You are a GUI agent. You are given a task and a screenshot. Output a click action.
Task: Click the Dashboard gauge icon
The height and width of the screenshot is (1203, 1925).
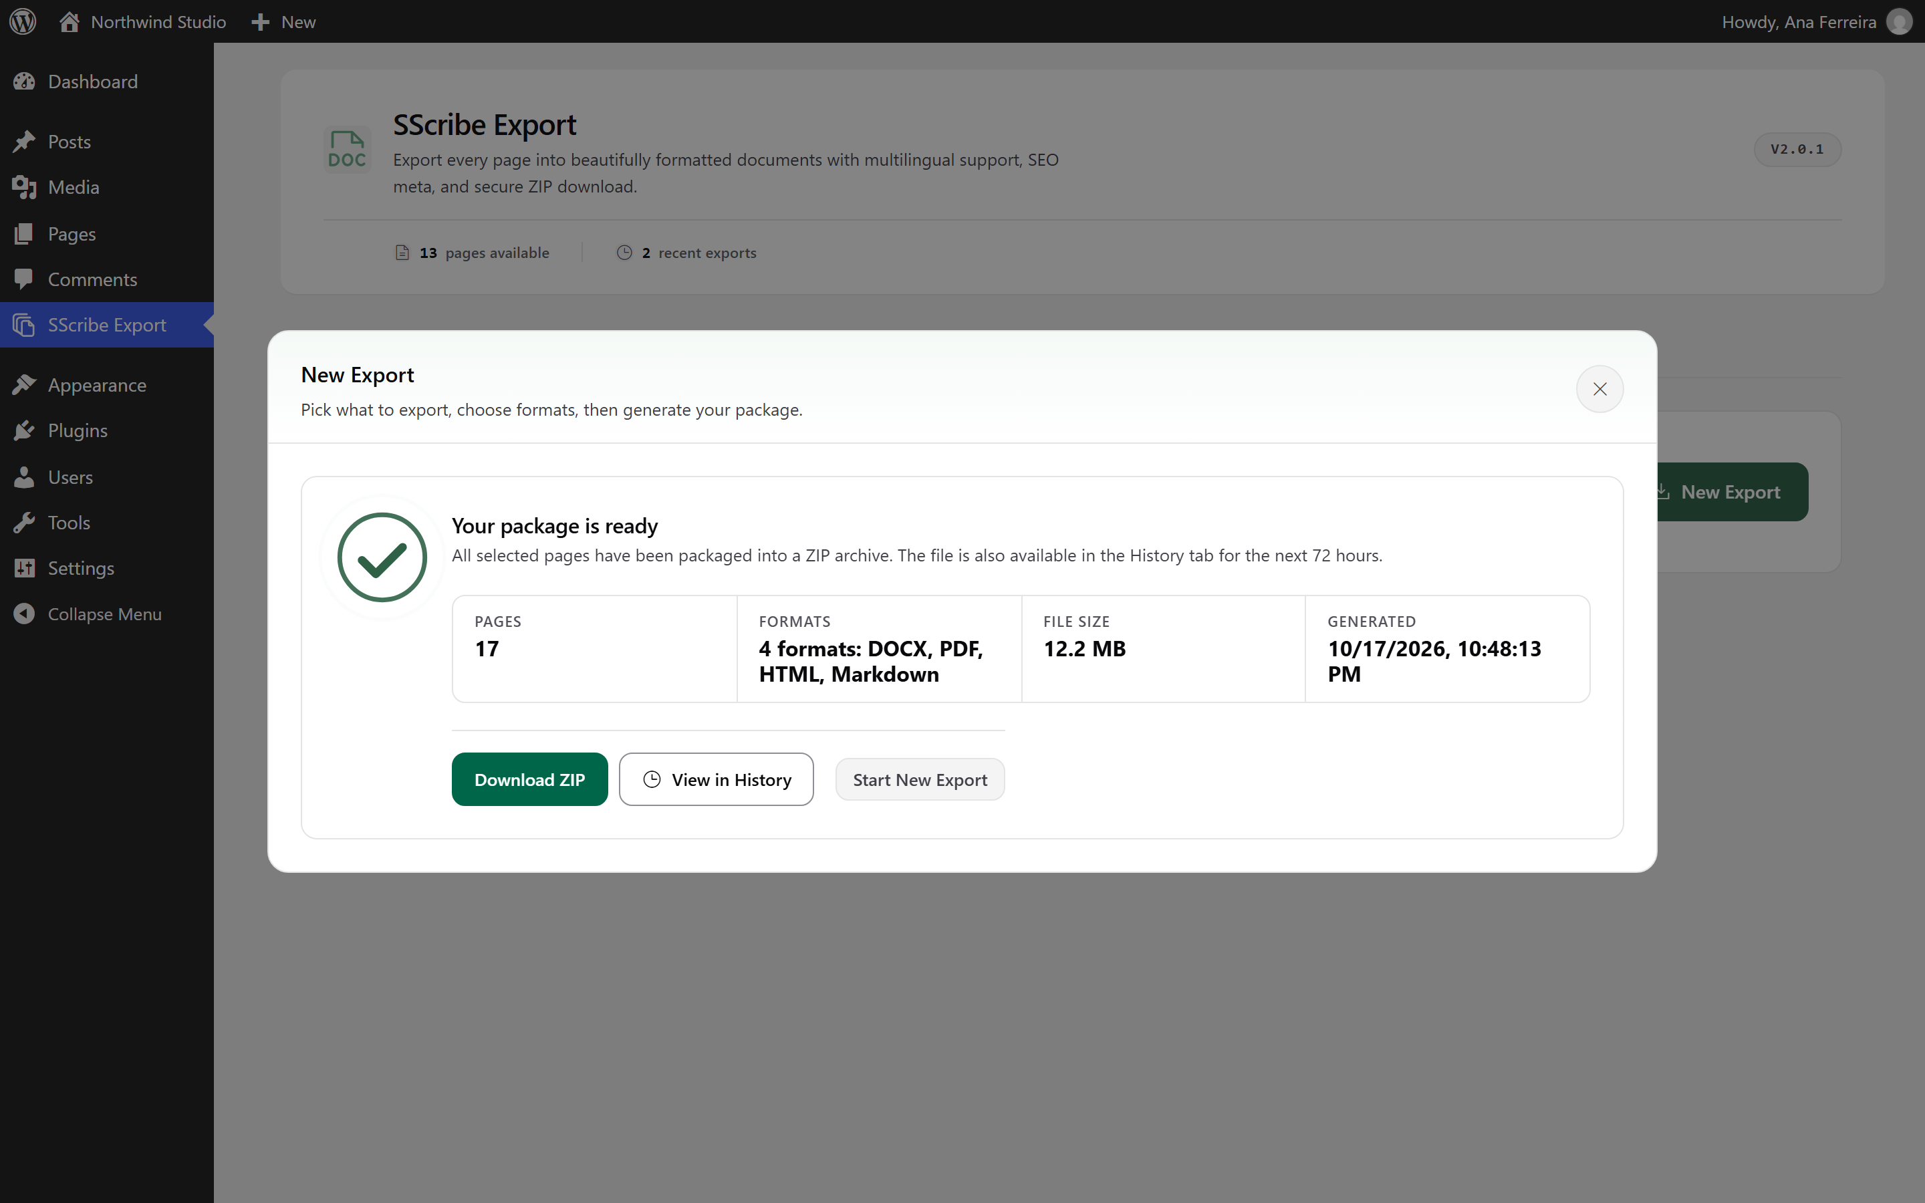pos(25,81)
